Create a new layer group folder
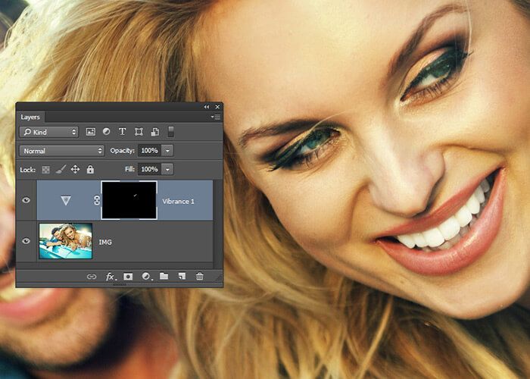The image size is (530, 379). pyautogui.click(x=164, y=277)
